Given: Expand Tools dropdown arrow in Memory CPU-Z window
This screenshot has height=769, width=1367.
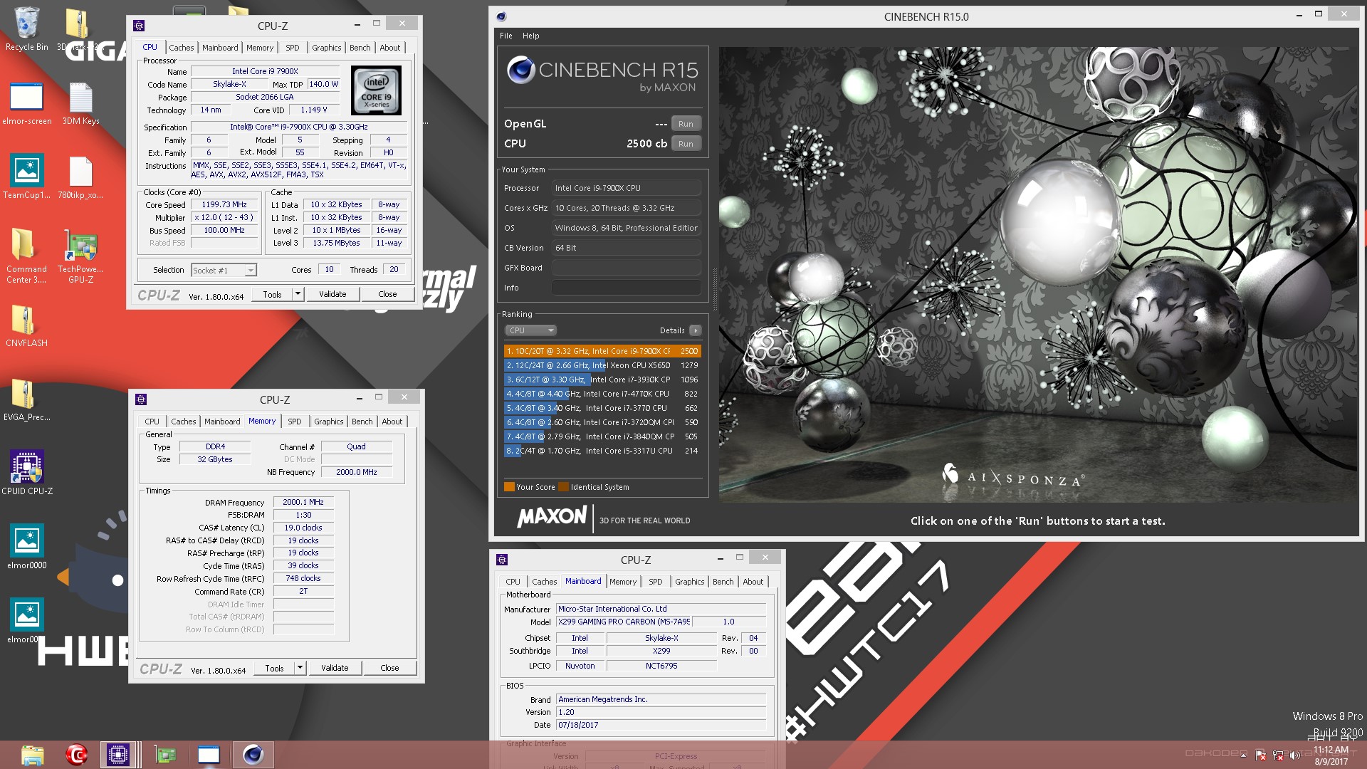Looking at the screenshot, I should click(300, 668).
